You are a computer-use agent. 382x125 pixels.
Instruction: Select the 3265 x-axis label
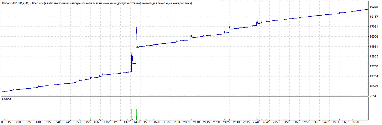(306, 122)
